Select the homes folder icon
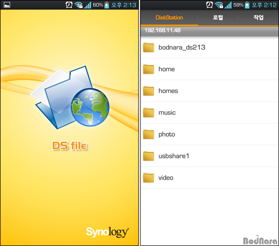The width and height of the screenshot is (279, 246). (x=149, y=91)
